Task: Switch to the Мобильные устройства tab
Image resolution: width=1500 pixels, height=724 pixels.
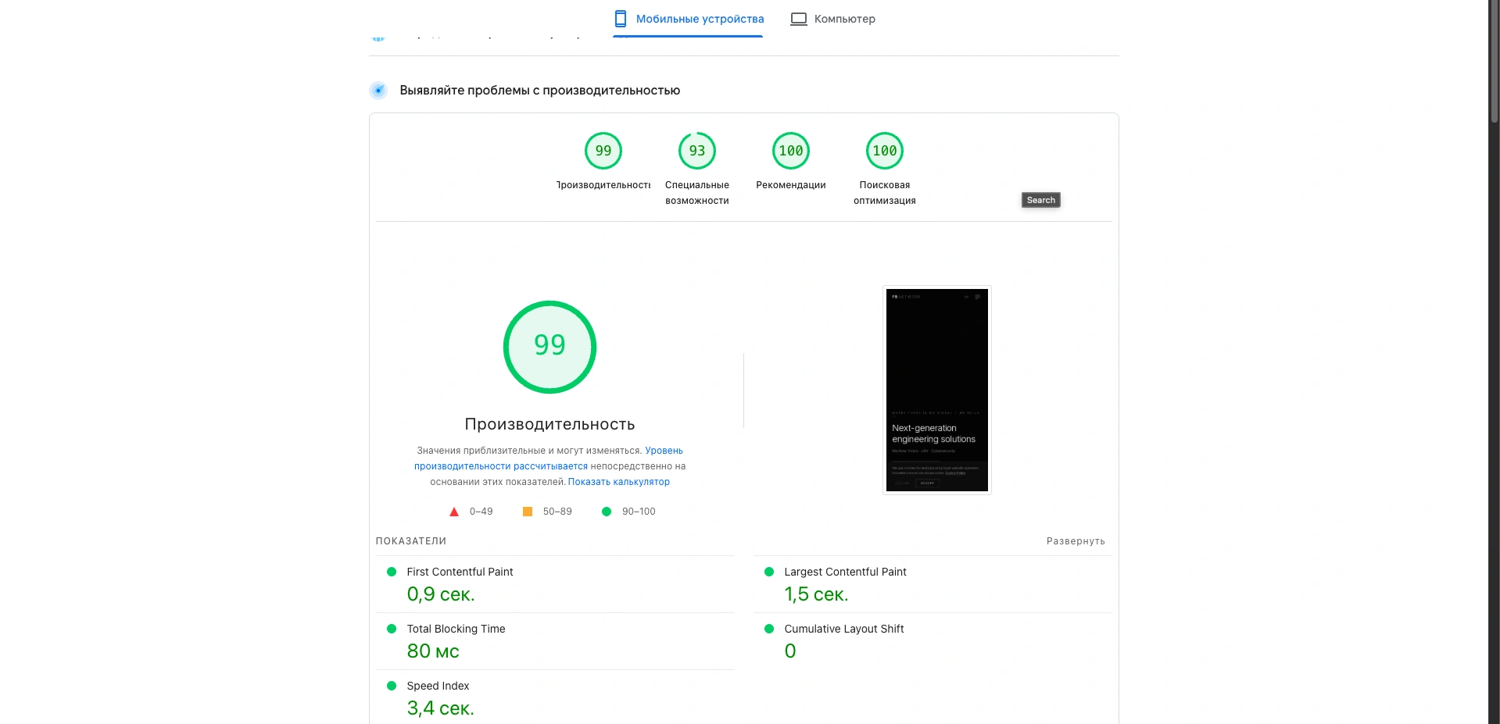Action: 688,19
